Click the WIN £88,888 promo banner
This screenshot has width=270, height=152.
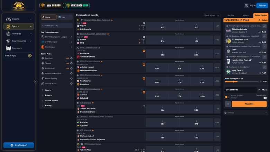[x=52, y=6]
